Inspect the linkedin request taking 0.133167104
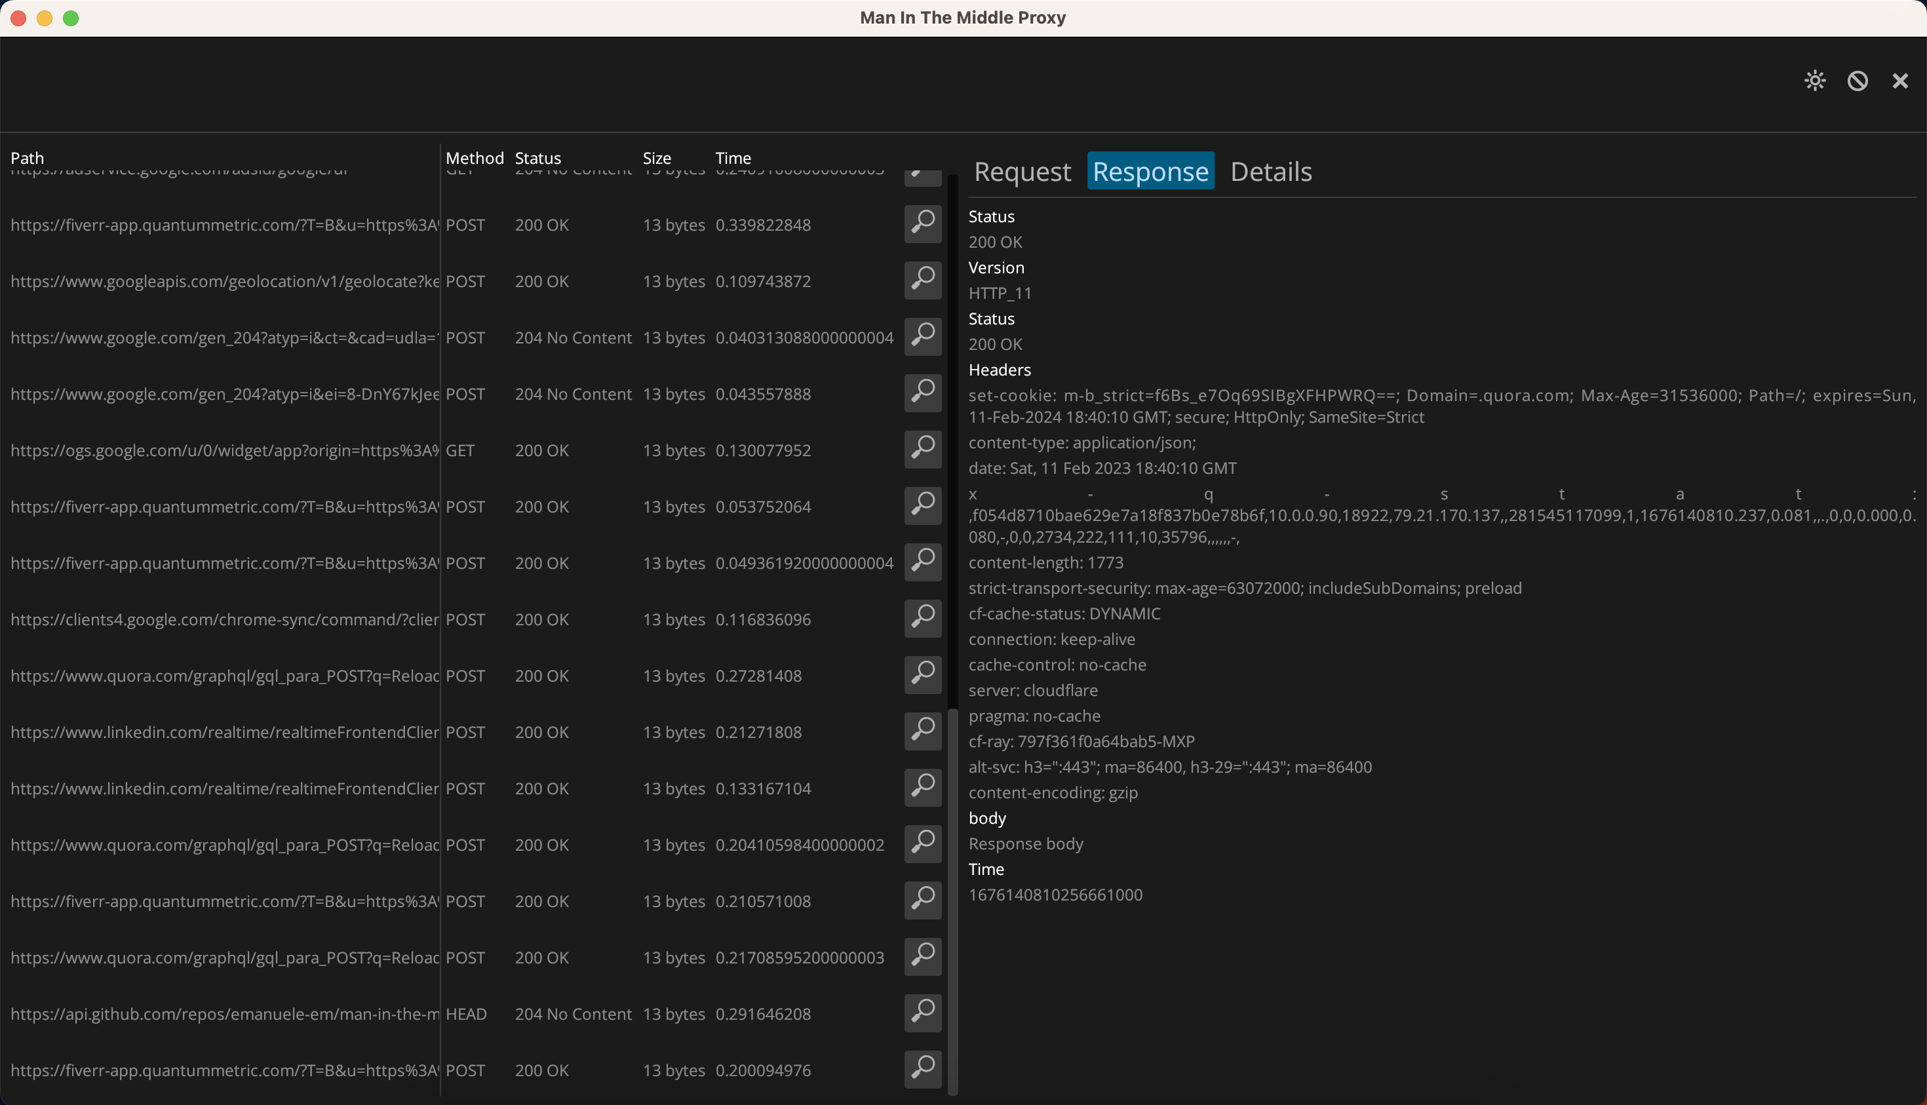The height and width of the screenshot is (1105, 1927). click(923, 787)
